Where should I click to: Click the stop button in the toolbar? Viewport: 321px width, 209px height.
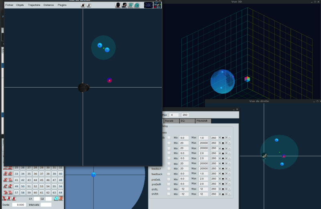(x=82, y=5)
